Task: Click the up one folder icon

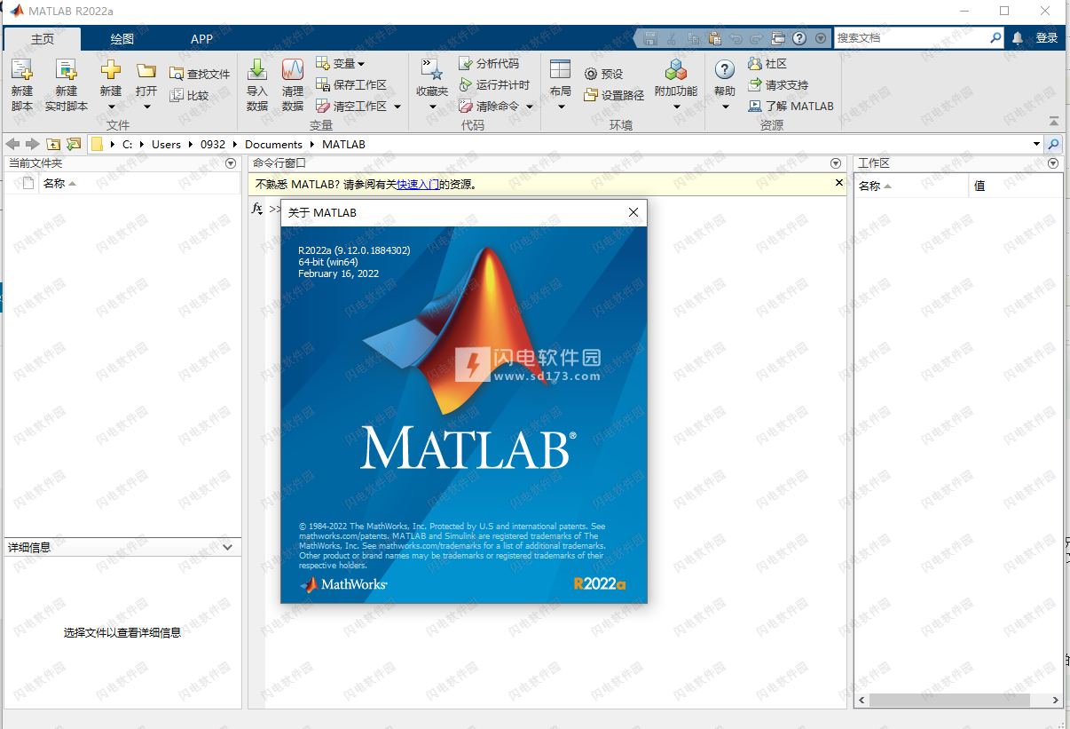Action: [53, 144]
